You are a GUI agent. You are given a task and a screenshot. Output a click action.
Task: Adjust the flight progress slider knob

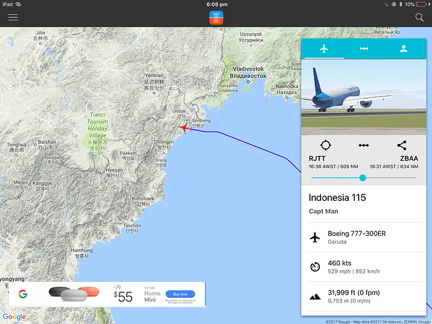363,178
